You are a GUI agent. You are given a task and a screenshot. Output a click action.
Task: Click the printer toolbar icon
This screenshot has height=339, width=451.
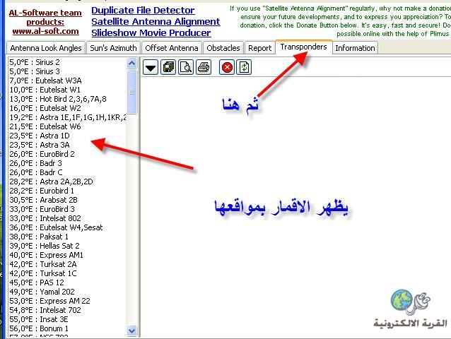point(204,68)
